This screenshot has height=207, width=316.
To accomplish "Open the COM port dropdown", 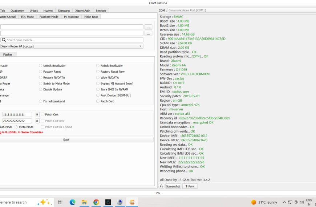I will (x=242, y=10).
